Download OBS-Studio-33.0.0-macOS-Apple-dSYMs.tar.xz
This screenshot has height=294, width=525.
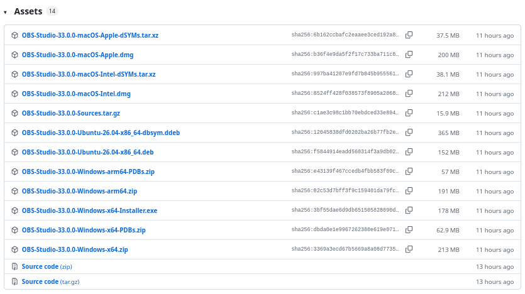coord(90,35)
